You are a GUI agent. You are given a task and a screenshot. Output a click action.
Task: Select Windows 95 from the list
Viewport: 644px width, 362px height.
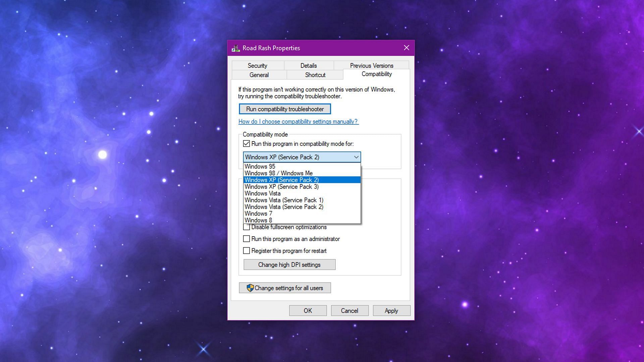pyautogui.click(x=260, y=167)
